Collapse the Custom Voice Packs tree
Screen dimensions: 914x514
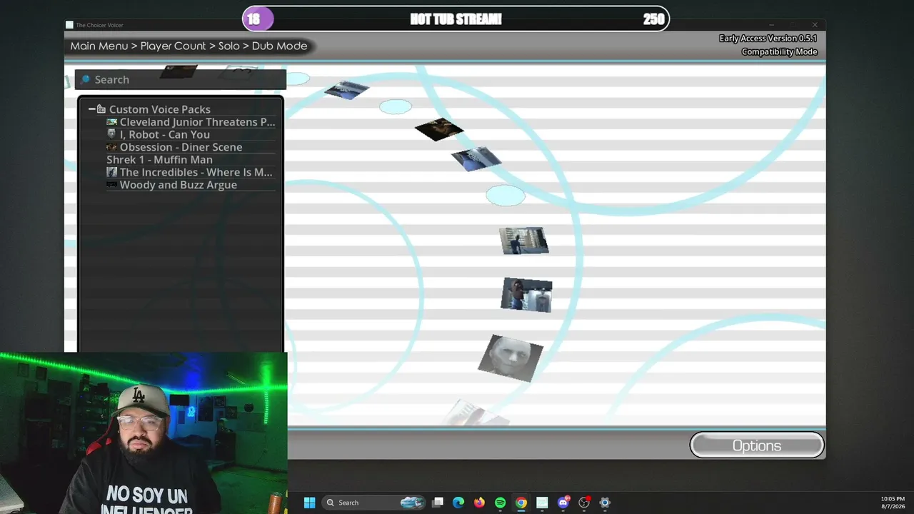[x=91, y=109]
